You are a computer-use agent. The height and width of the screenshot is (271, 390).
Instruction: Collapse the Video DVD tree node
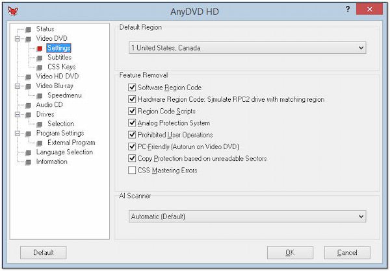[x=18, y=39]
